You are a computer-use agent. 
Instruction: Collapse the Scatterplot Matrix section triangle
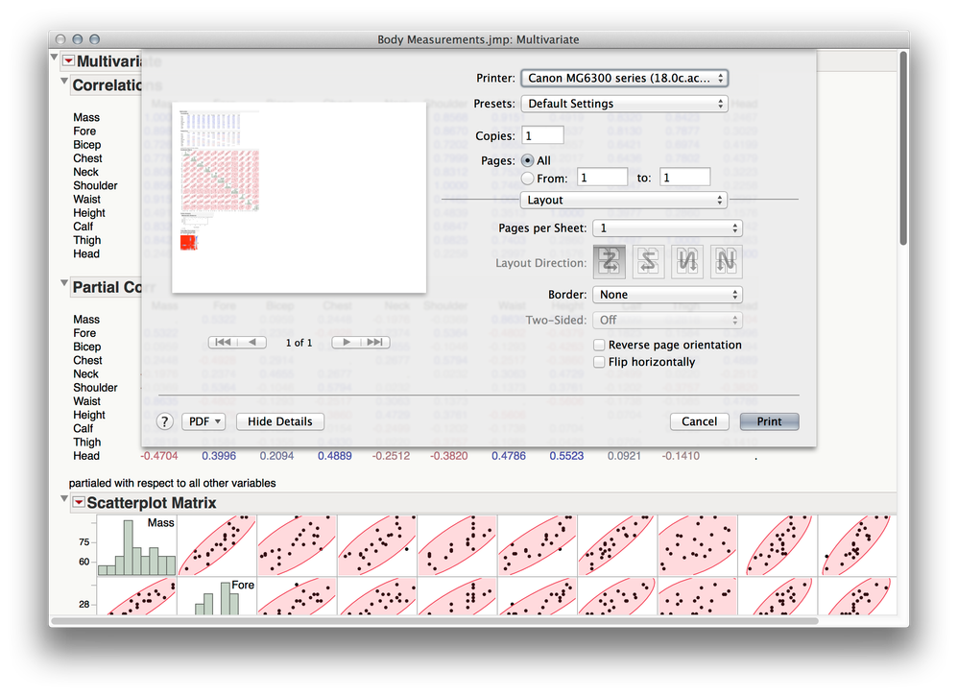click(x=64, y=498)
